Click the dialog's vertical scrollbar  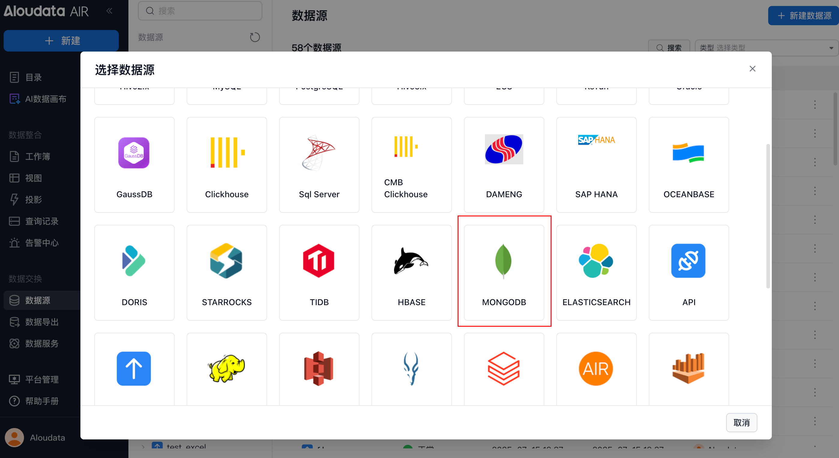[768, 216]
